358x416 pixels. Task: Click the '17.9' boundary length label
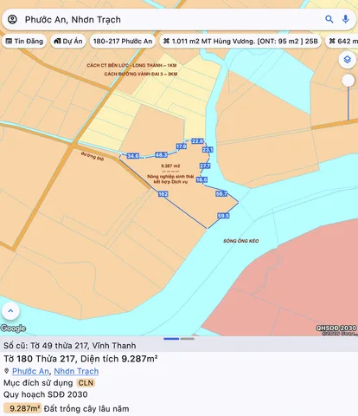pos(182,146)
